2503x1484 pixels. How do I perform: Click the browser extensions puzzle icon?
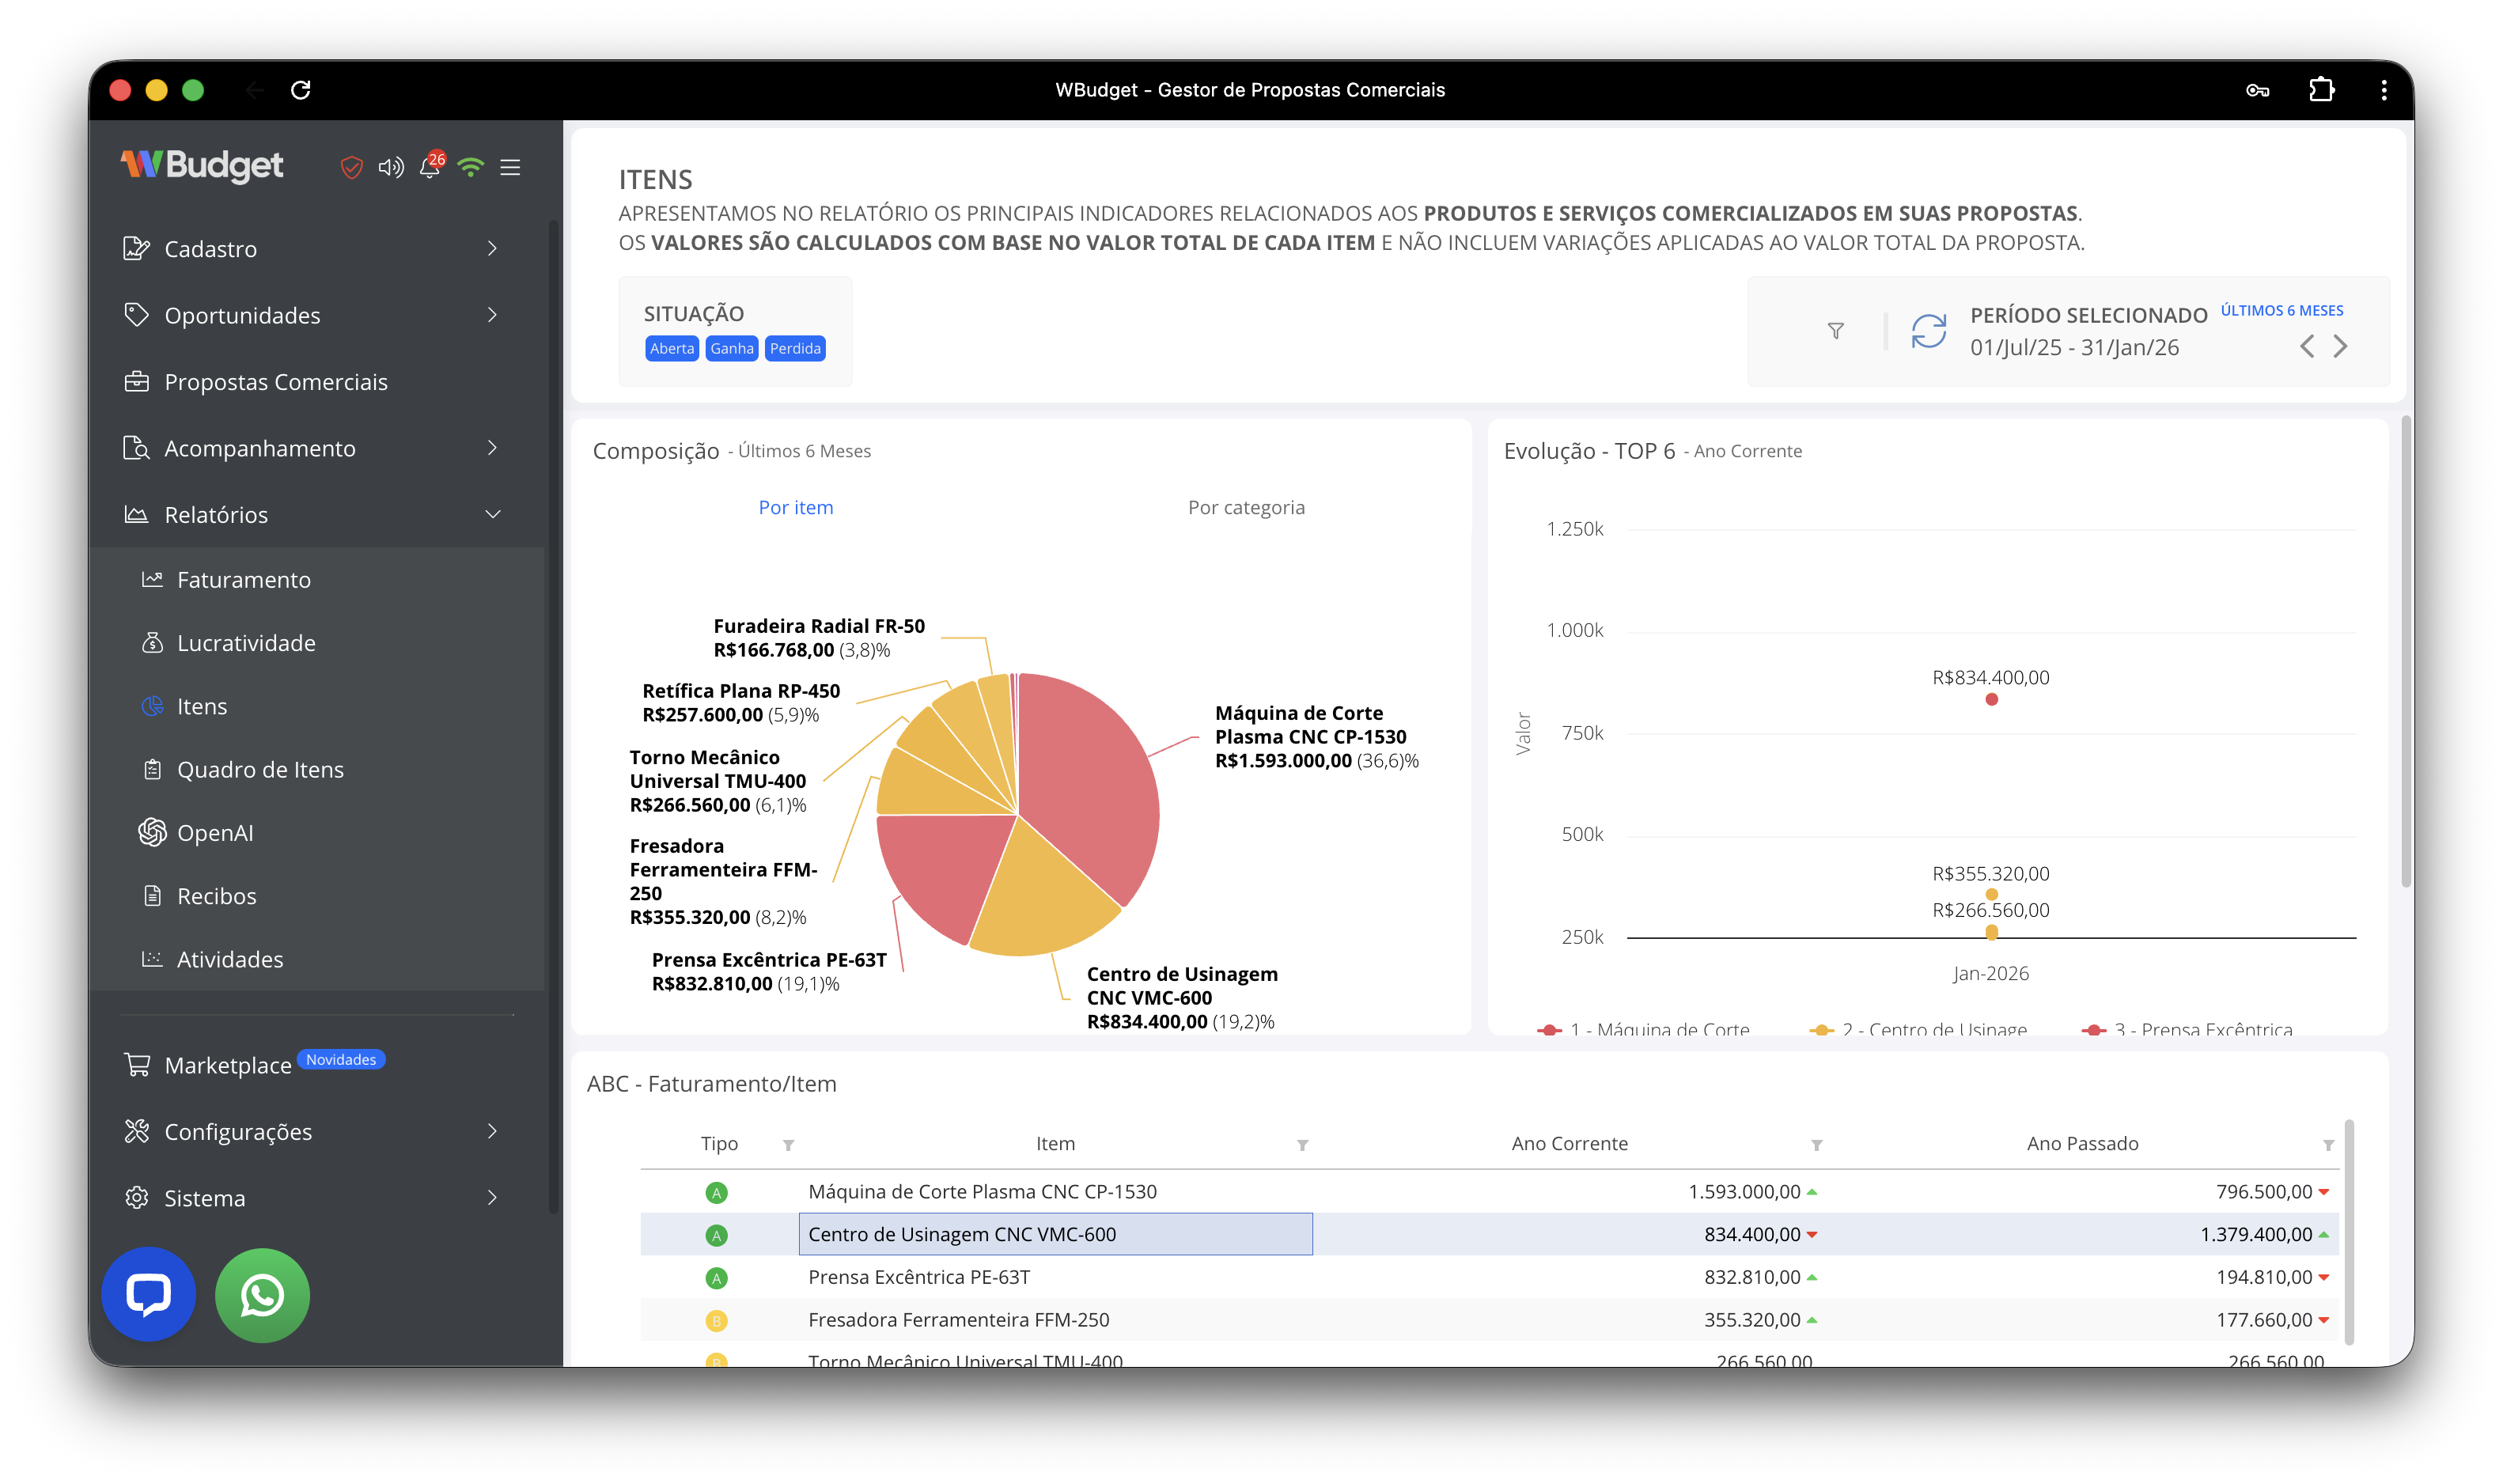tap(2321, 90)
